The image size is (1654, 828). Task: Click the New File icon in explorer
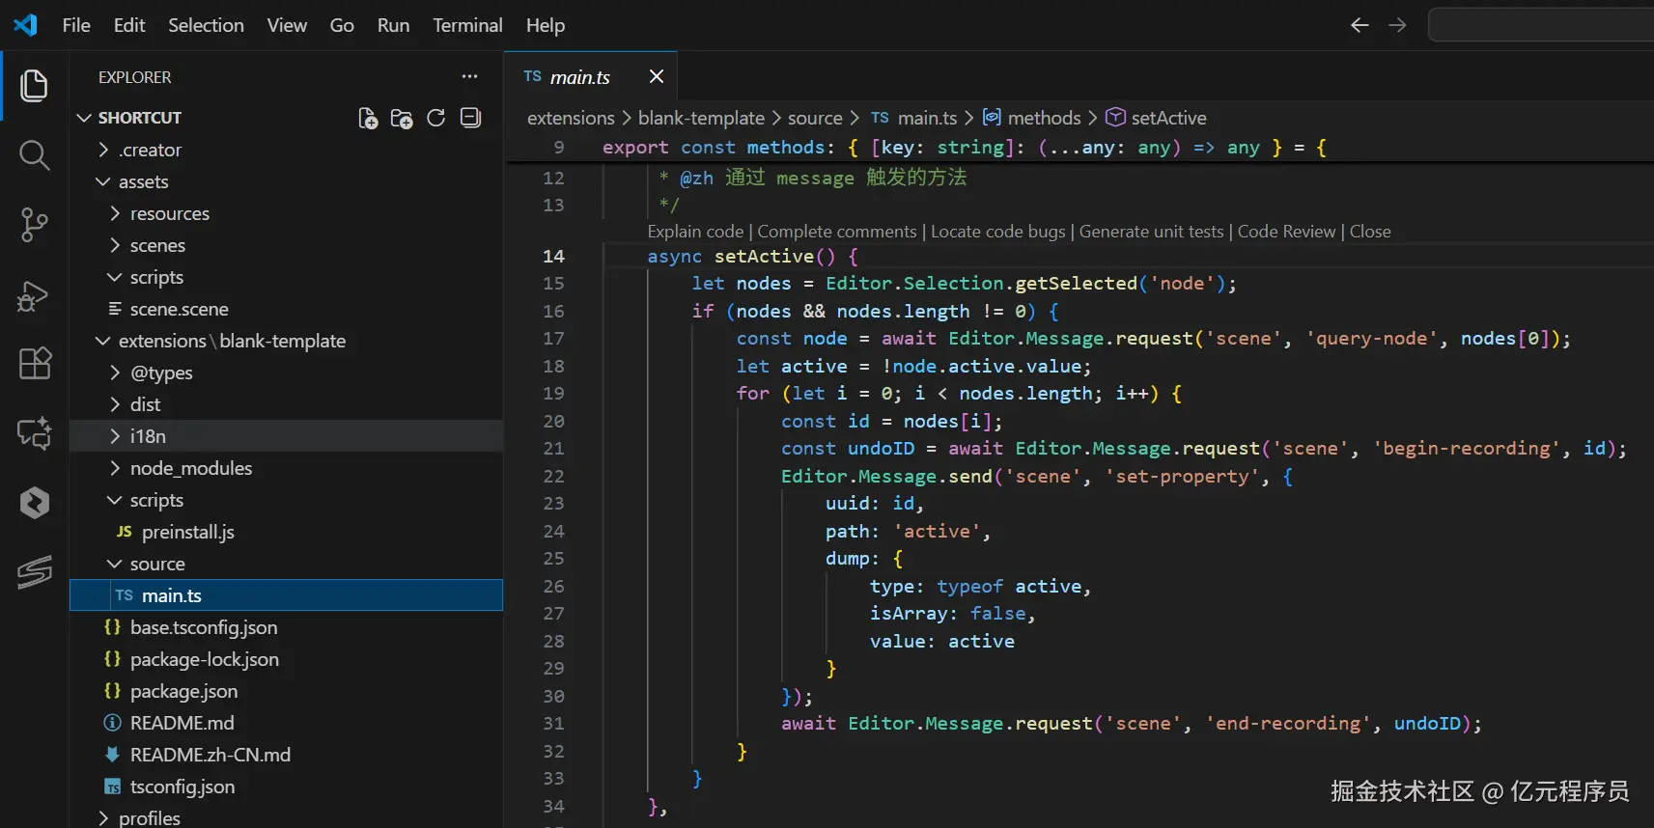(368, 118)
